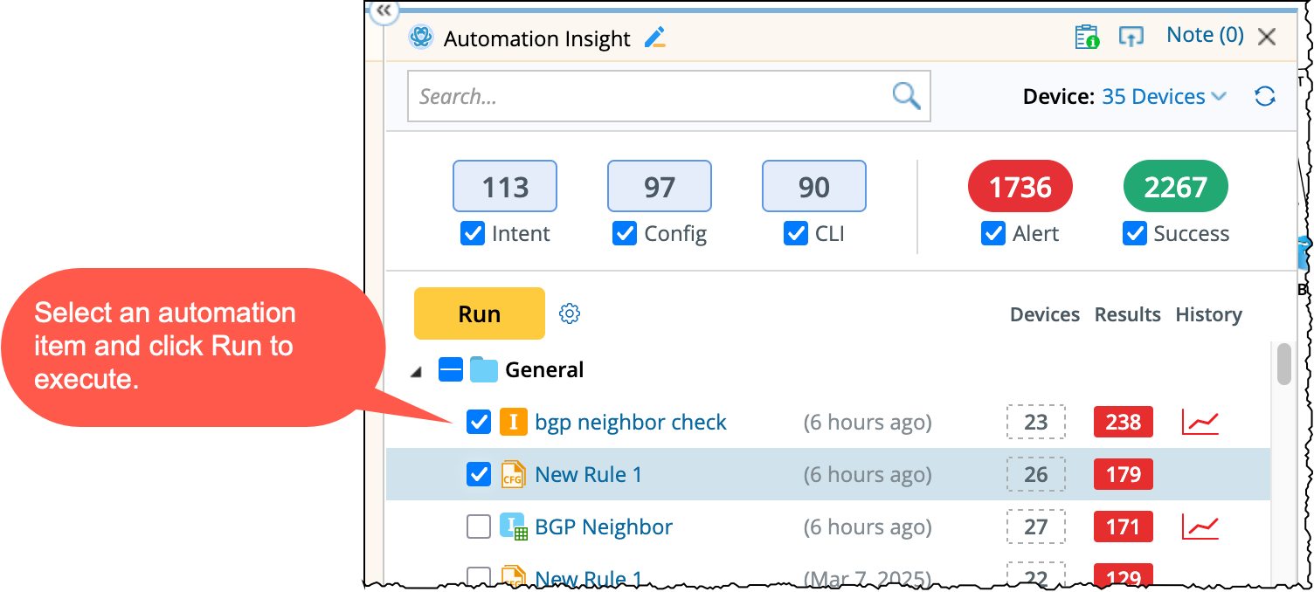
Task: Open the gear settings beside Run
Action: click(x=570, y=313)
